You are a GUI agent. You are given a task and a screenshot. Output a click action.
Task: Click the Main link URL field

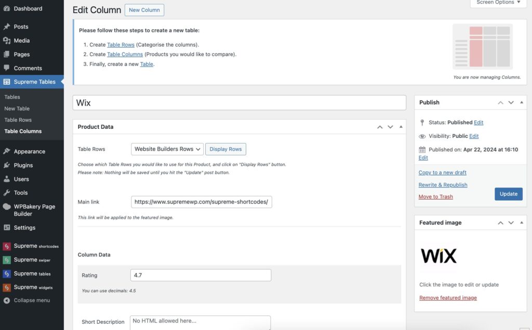pyautogui.click(x=202, y=202)
